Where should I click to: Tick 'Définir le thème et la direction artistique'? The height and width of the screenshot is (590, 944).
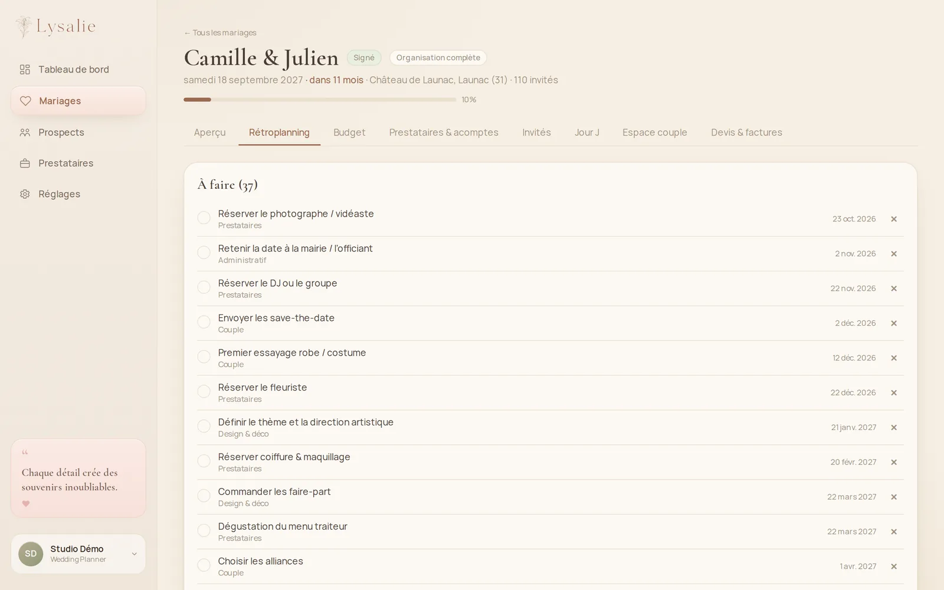click(204, 427)
